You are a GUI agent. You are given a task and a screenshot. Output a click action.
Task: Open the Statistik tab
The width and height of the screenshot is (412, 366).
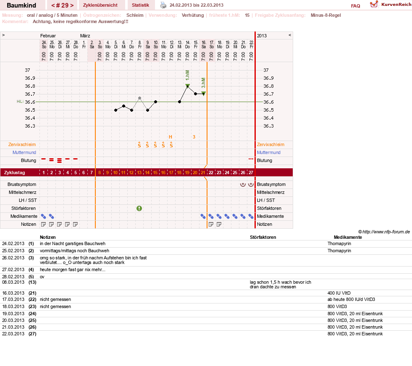140,5
